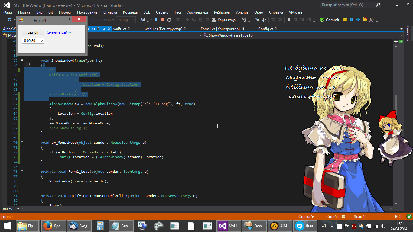Collapse the ShowWindow method outline
Viewport: 413px width, 232px height.
coord(22,60)
